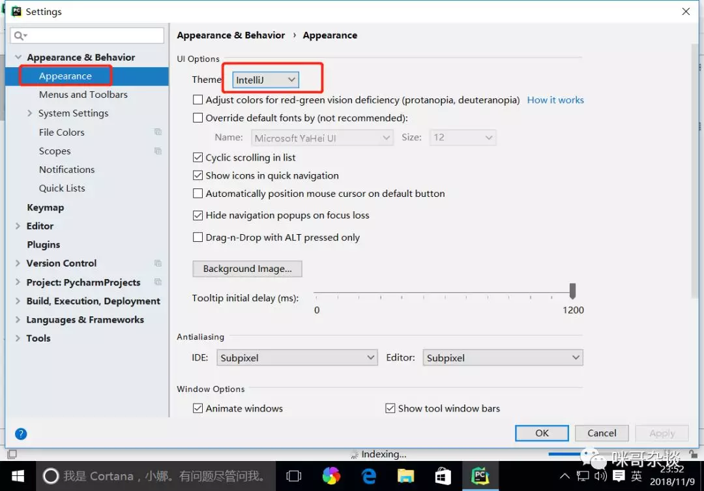704x491 pixels.
Task: Click the project-level icon beside Version Control
Action: pyautogui.click(x=158, y=263)
